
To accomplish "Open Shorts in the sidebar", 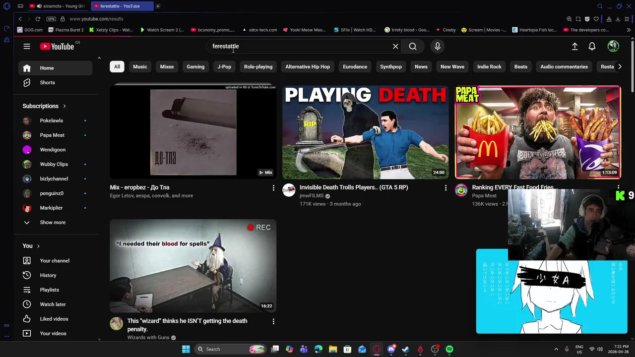I will click(55, 82).
